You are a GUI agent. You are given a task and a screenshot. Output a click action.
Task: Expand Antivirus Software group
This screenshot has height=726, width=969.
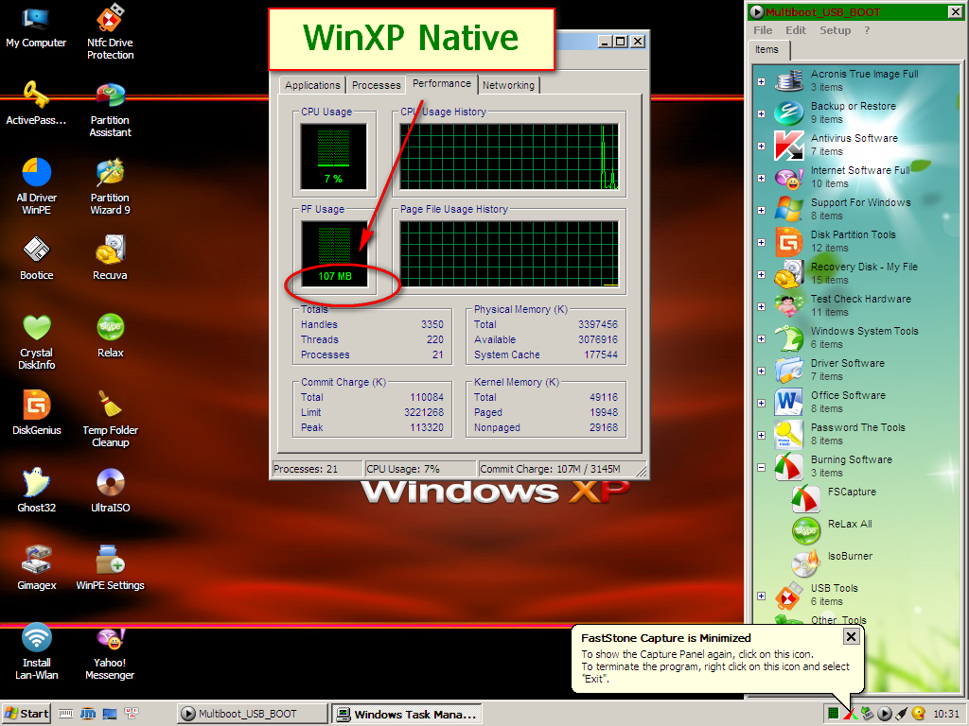click(762, 146)
